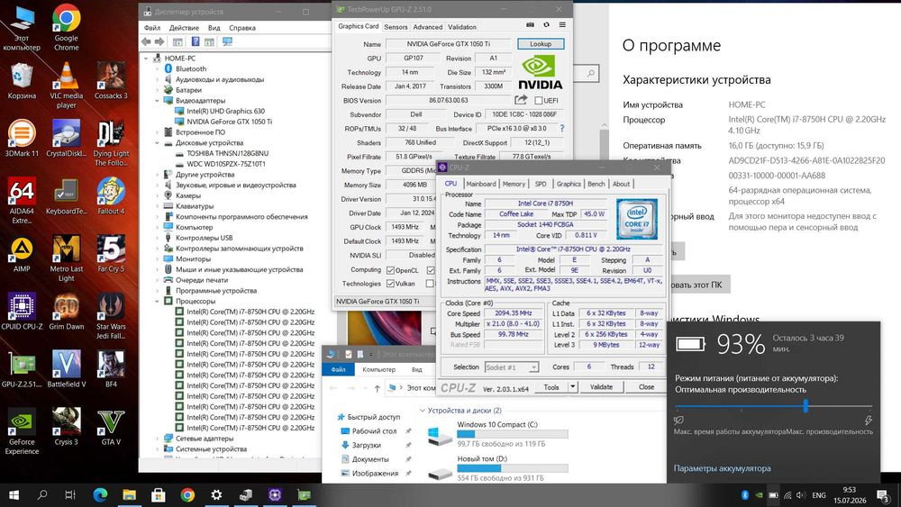Click the Lookup button in GPU-Z
This screenshot has height=507, width=901.
[540, 43]
